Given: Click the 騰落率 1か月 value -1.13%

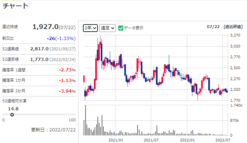Looking at the screenshot, I should pyautogui.click(x=67, y=80).
